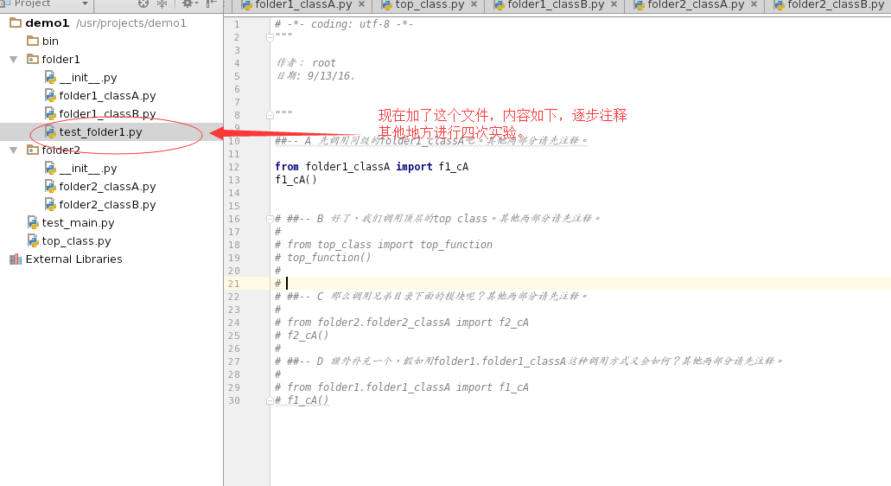This screenshot has height=486, width=891.
Task: Toggle the fold marker at line 8
Action: [x=270, y=115]
